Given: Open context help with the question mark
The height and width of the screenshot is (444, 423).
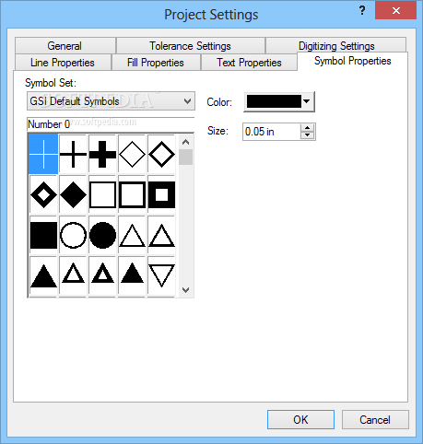Looking at the screenshot, I should tap(362, 11).
